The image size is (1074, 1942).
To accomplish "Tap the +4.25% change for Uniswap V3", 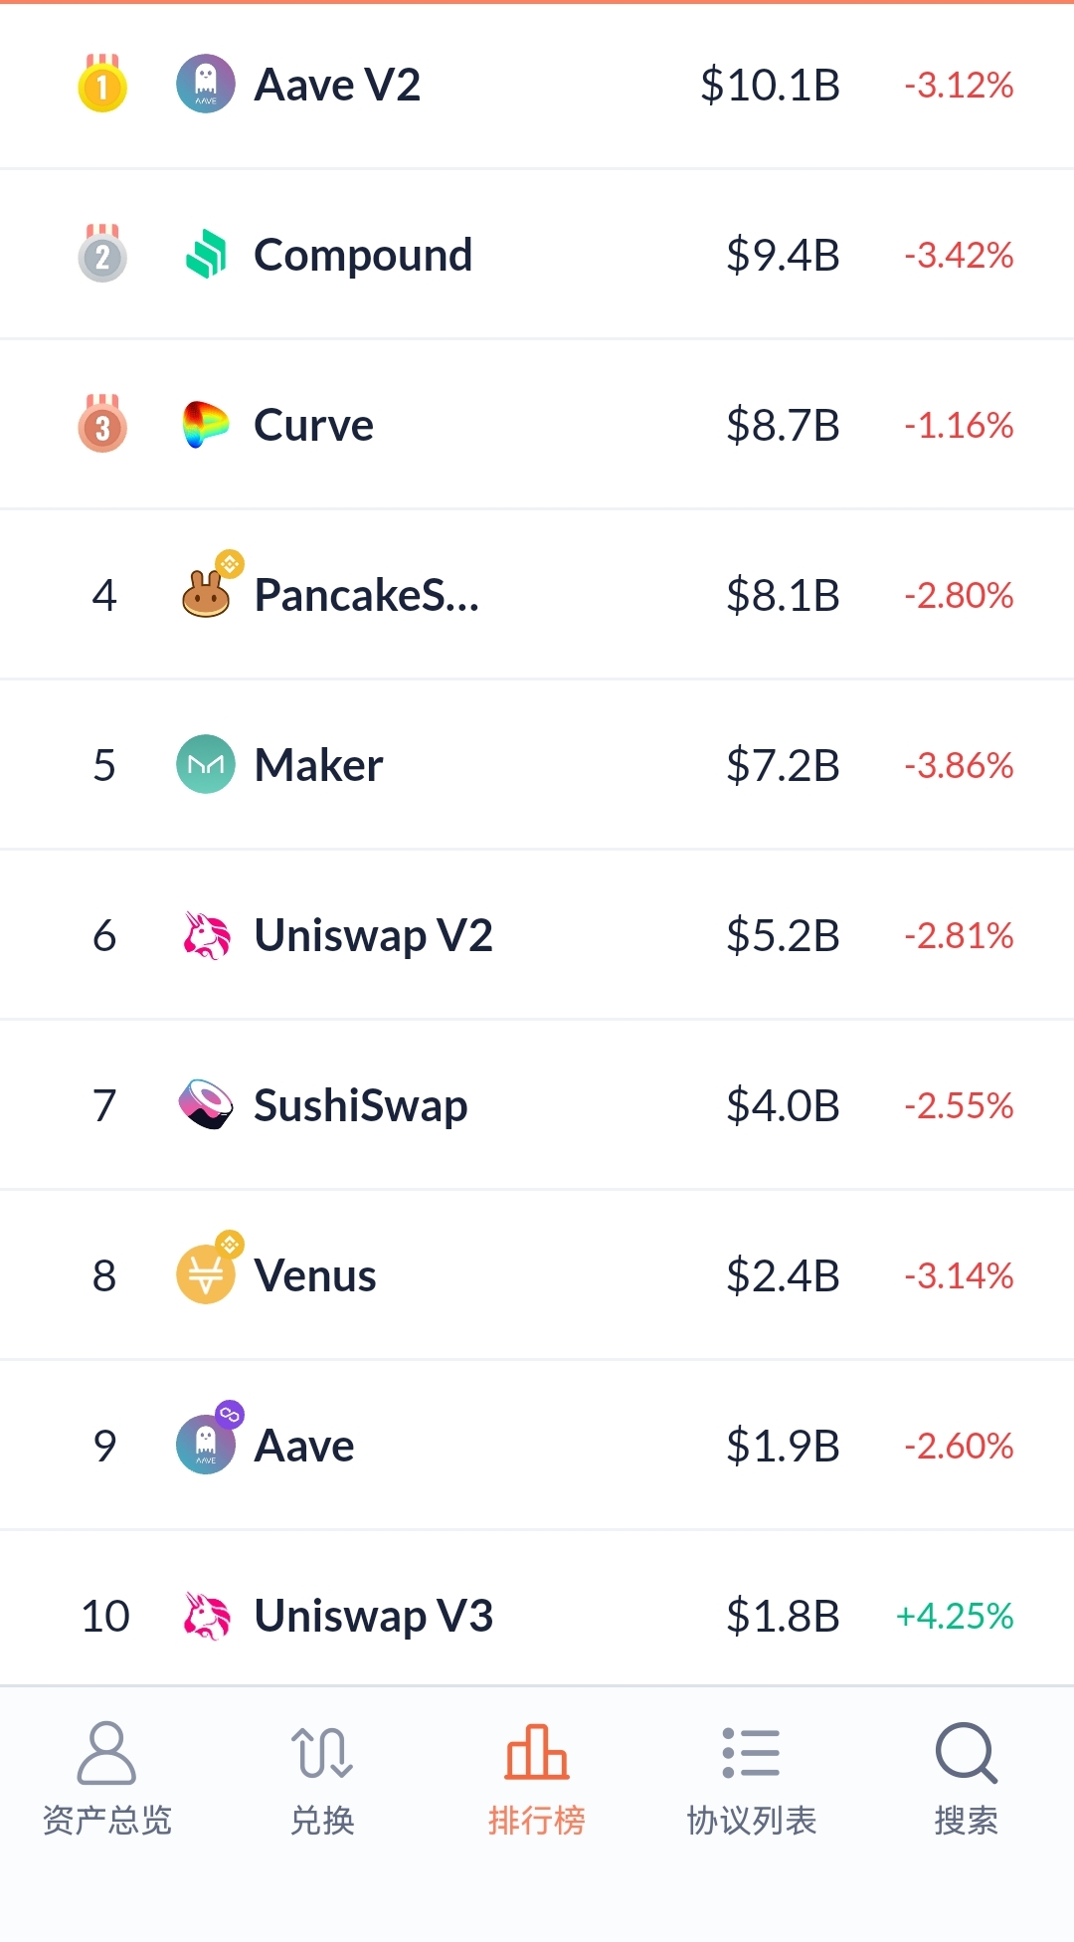I will tap(955, 1616).
